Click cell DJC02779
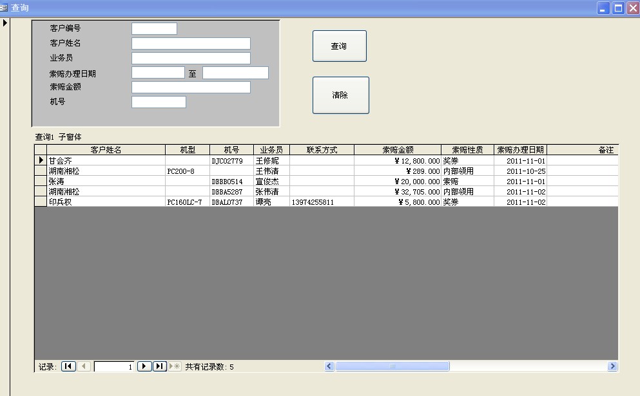The width and height of the screenshot is (640, 396). (231, 161)
